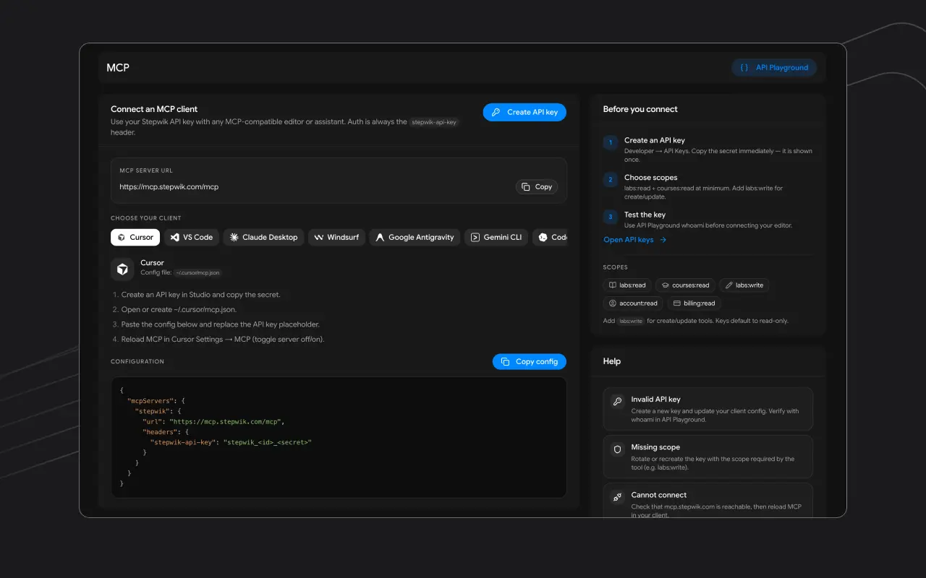Click the stepwik-api-key line in config
Image resolution: width=926 pixels, height=578 pixels.
(231, 442)
